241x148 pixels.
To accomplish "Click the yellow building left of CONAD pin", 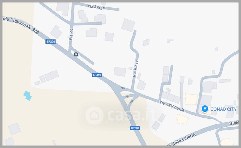I will point(191,99).
